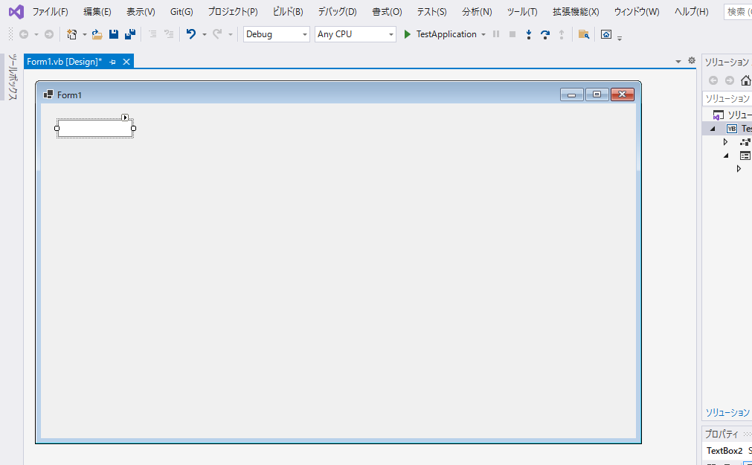Image resolution: width=752 pixels, height=465 pixels.
Task: Save Form1.vb using the save icon
Action: tap(113, 34)
